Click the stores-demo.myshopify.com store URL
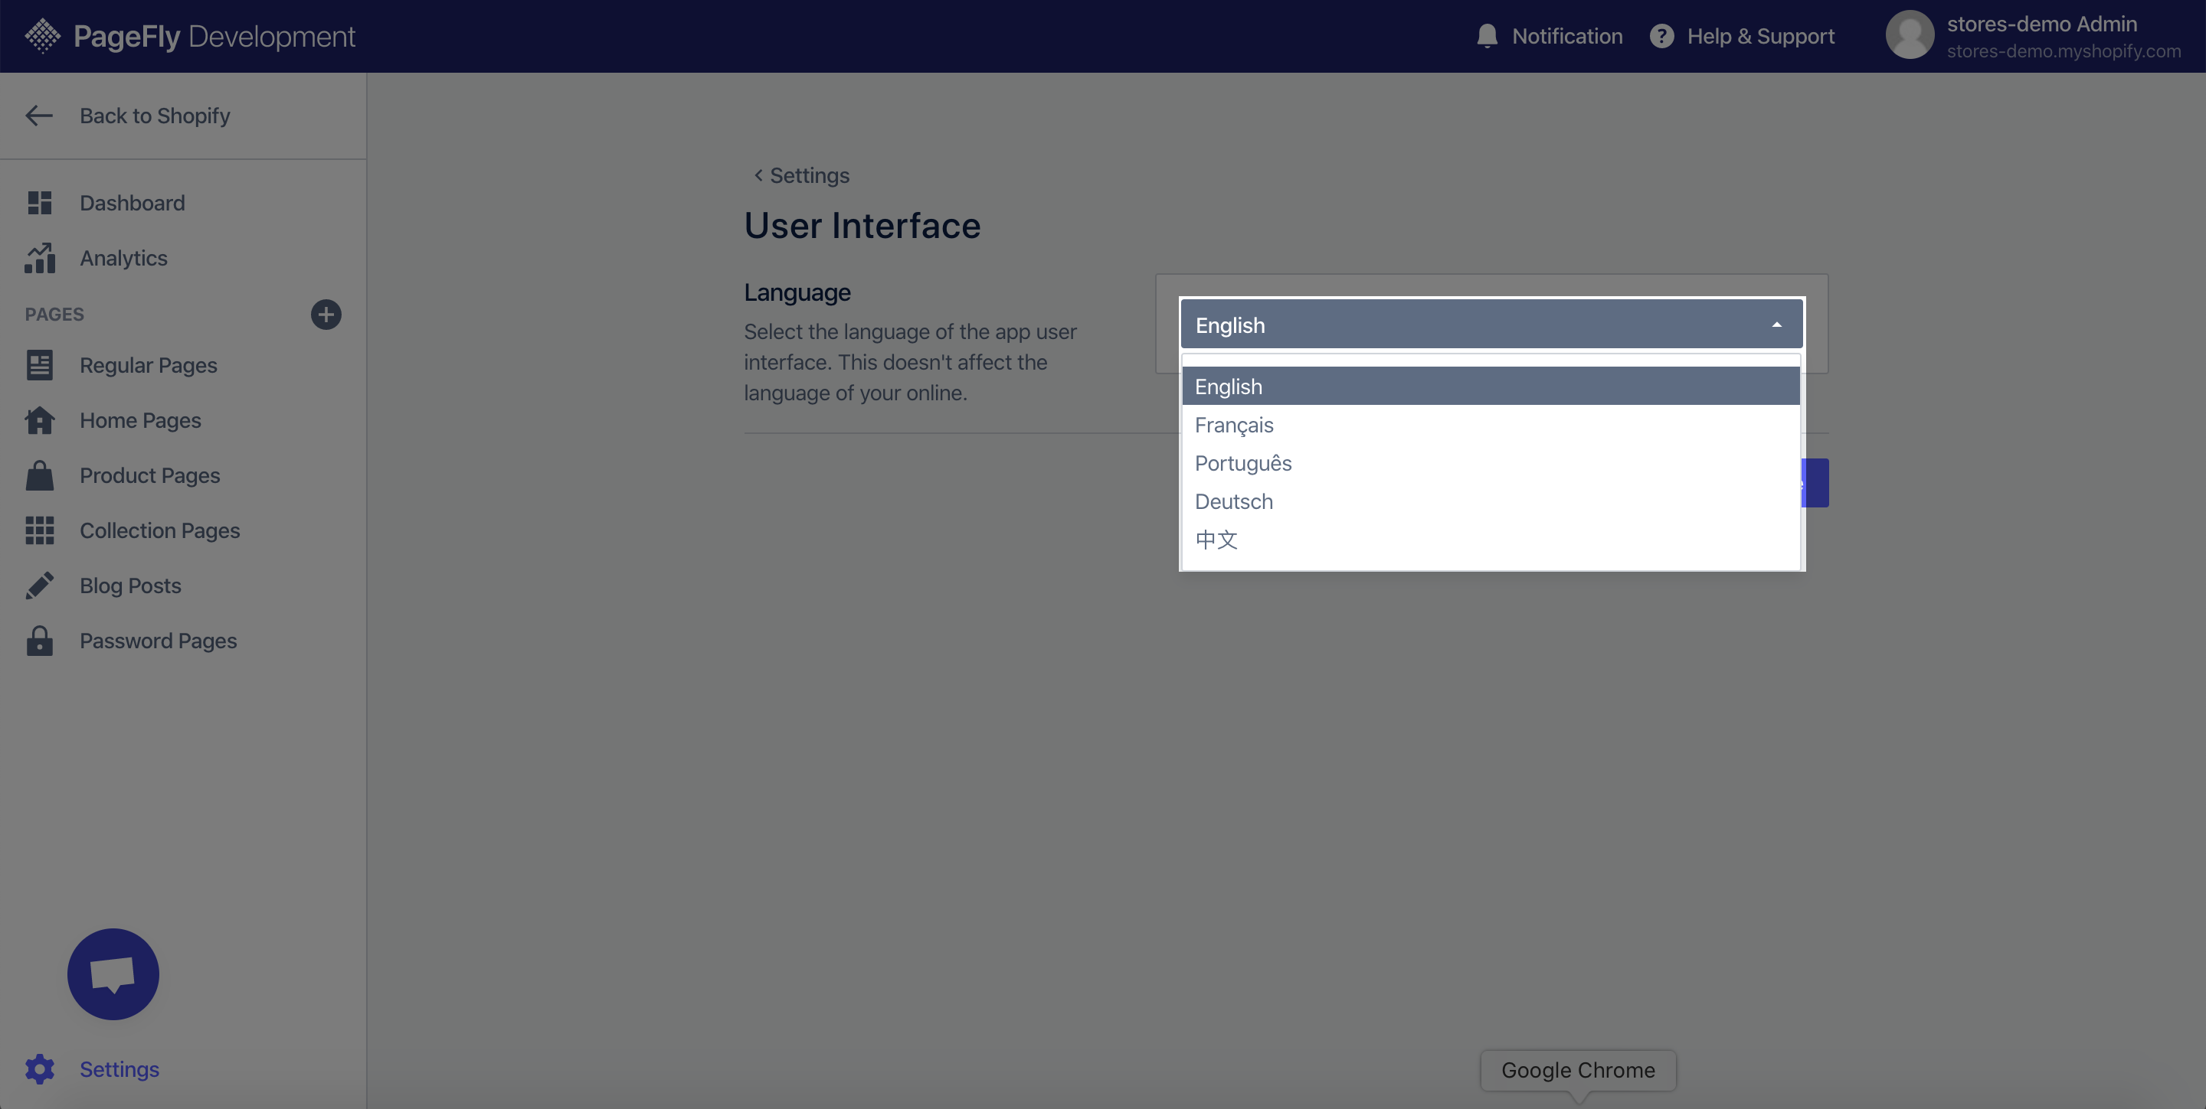The width and height of the screenshot is (2206, 1109). (2064, 51)
